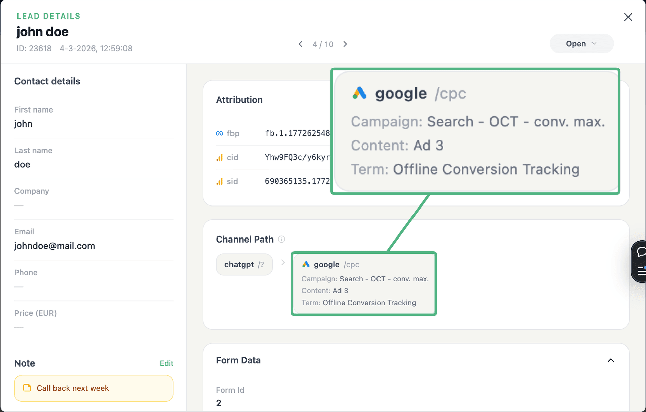Click the fbp value fb.1.177262548

click(297, 133)
